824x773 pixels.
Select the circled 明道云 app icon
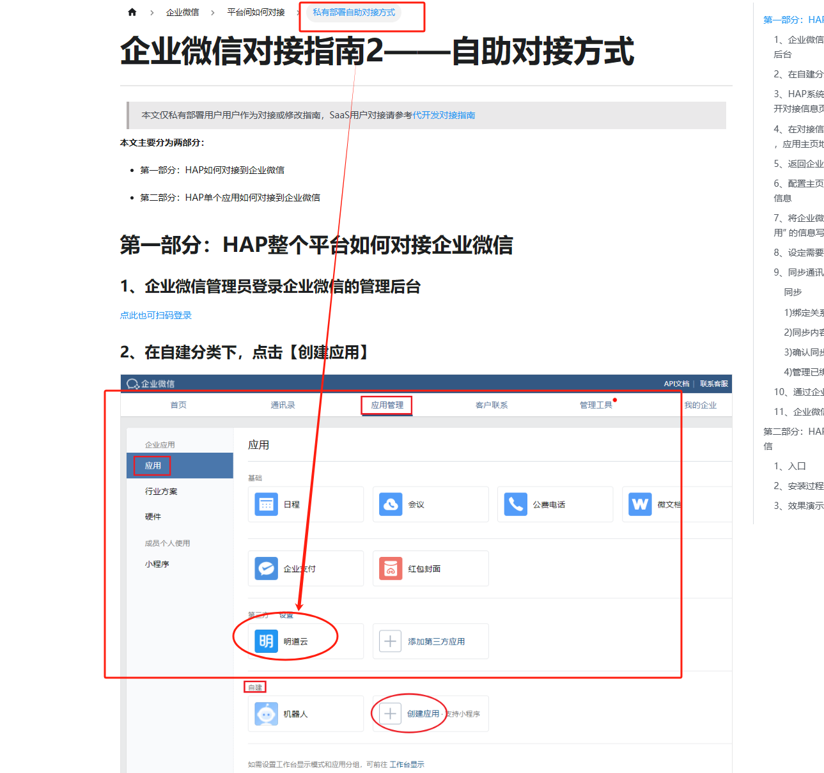click(x=267, y=641)
